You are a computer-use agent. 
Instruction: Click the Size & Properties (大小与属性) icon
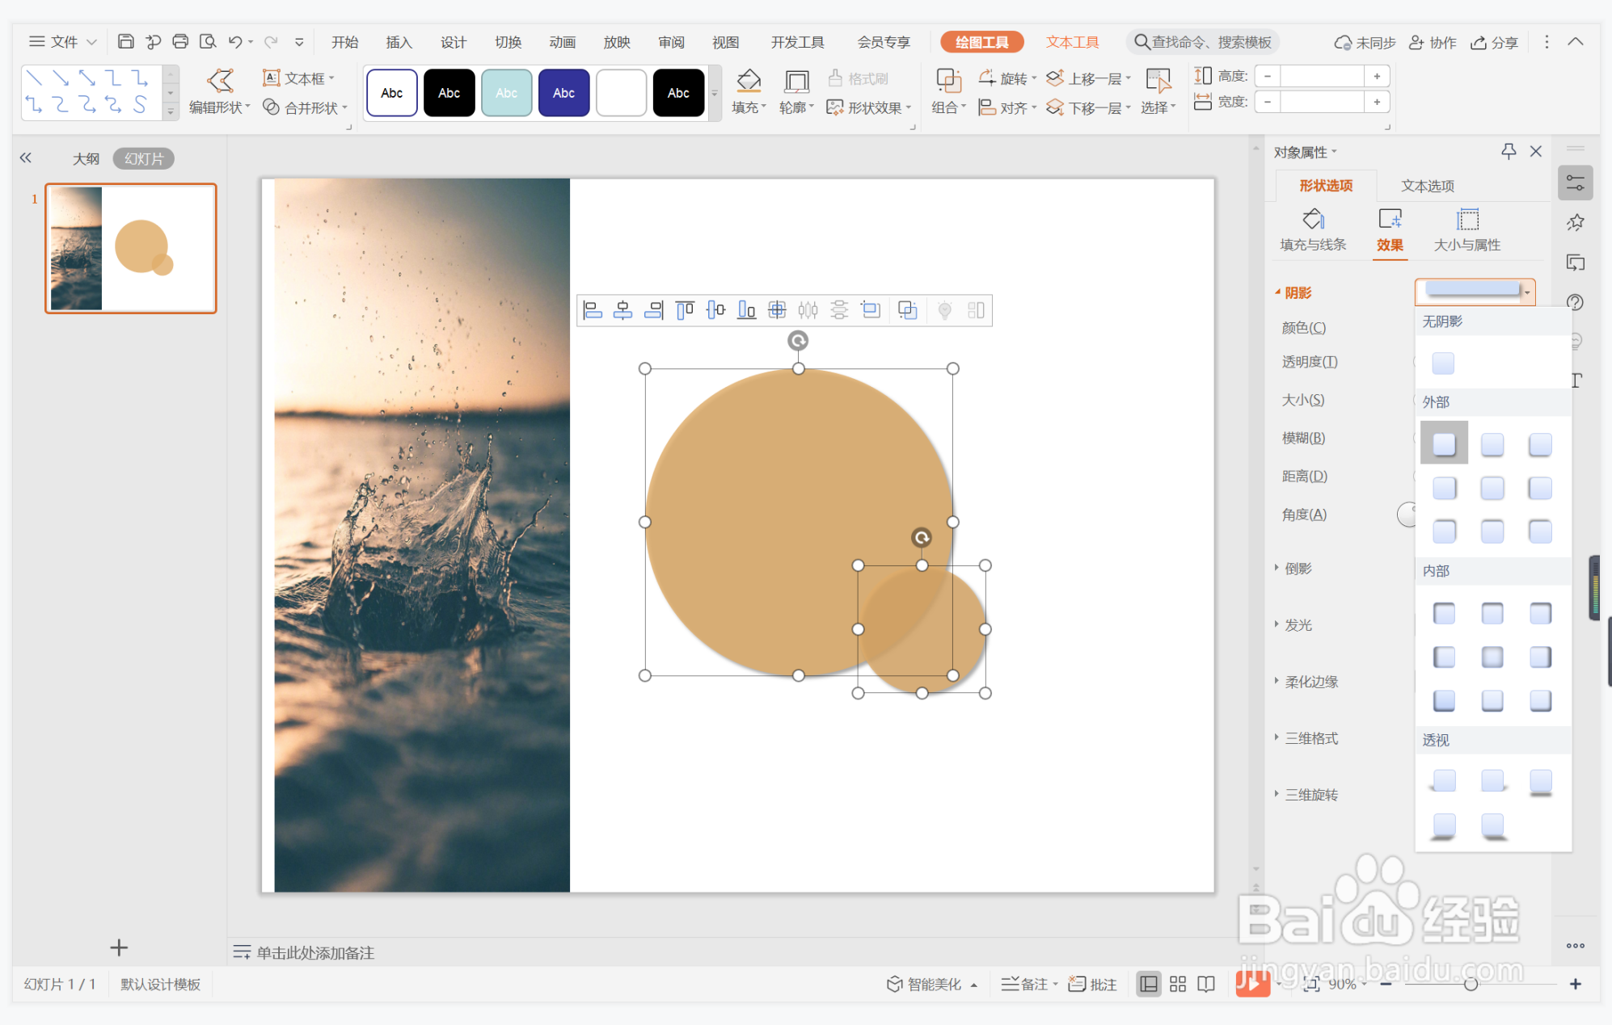pyautogui.click(x=1466, y=220)
